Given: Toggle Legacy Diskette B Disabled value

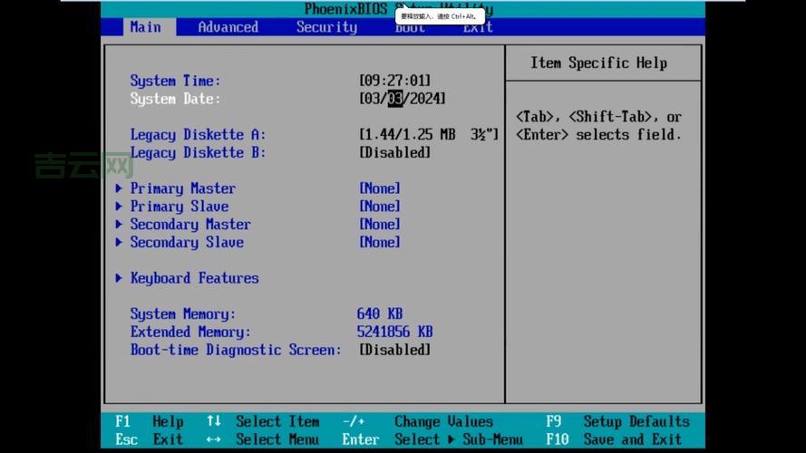Looking at the screenshot, I should (394, 153).
